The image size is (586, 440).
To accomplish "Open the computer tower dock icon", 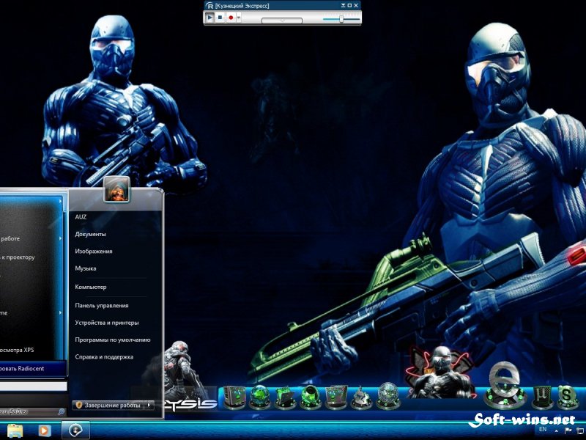I will pos(234,397).
